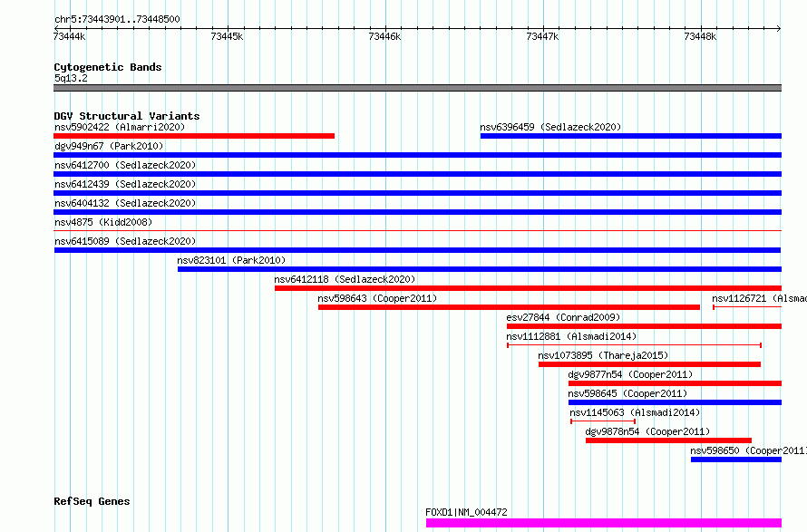Click the chr5:73443901..73448500 coordinate text

tap(117, 19)
